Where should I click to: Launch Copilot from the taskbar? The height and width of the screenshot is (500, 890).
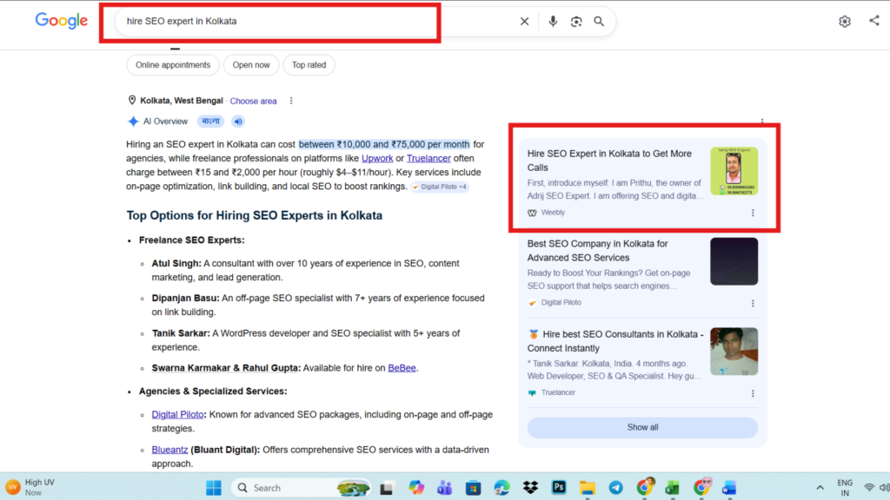pyautogui.click(x=416, y=488)
